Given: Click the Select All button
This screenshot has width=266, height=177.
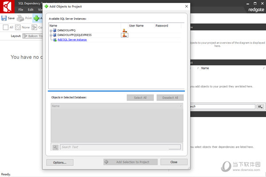Looking at the screenshot, I should 140,98.
